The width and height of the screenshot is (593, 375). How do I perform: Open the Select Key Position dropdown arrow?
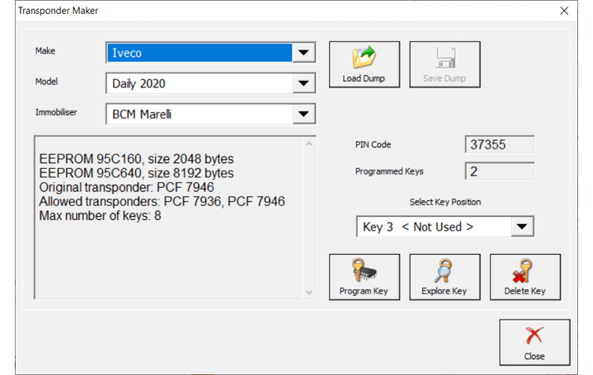(521, 227)
